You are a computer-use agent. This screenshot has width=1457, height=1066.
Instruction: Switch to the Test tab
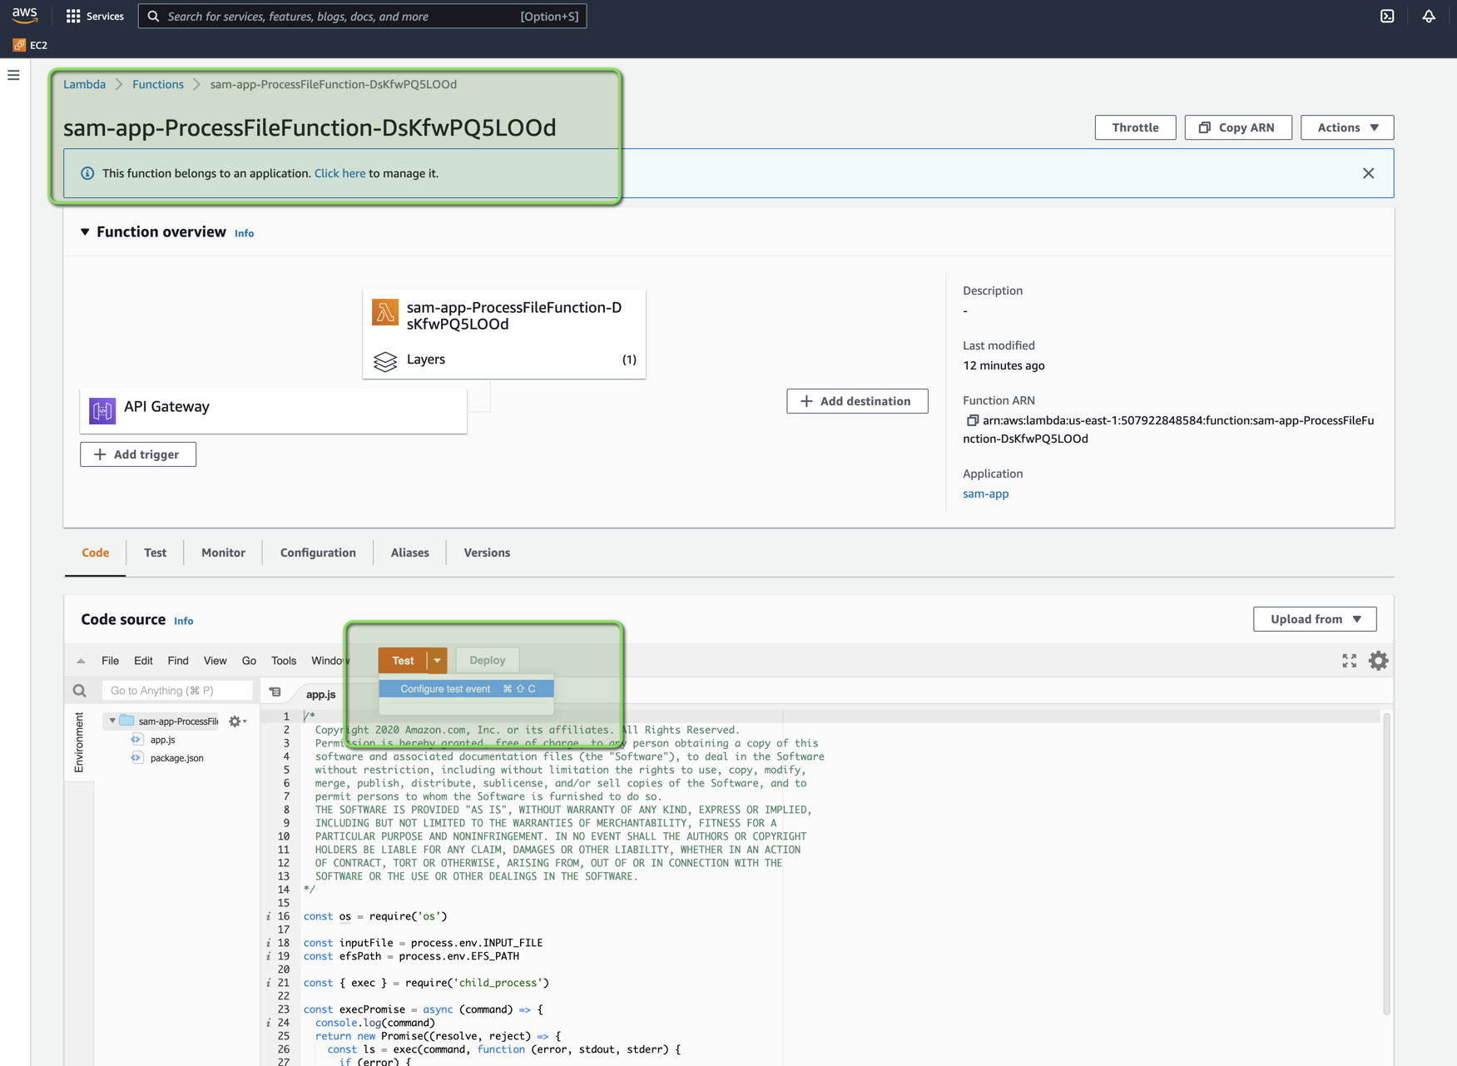click(x=155, y=553)
